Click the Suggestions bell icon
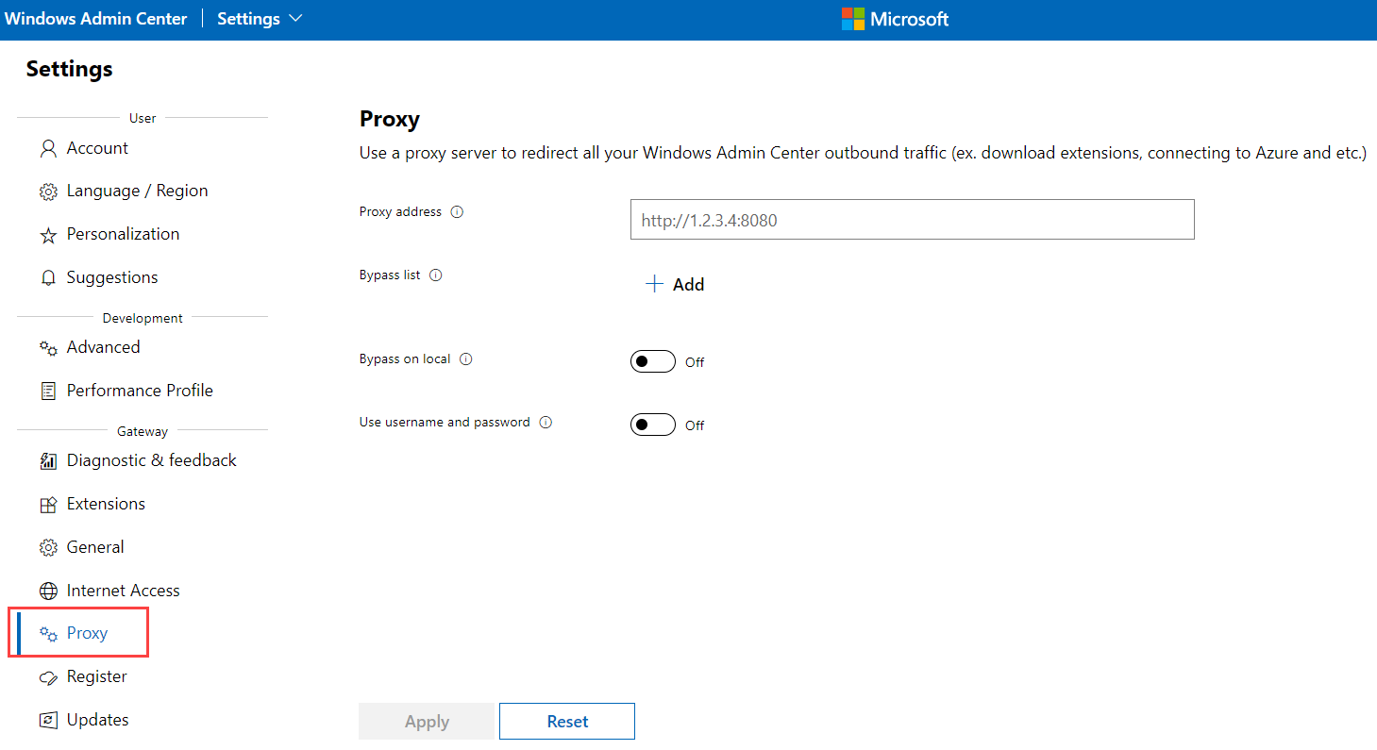This screenshot has width=1377, height=750. (x=48, y=278)
